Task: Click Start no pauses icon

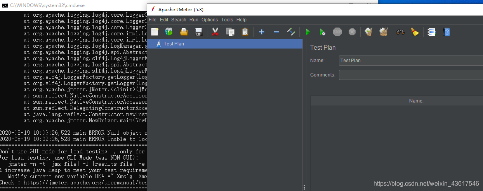Action: [323, 32]
